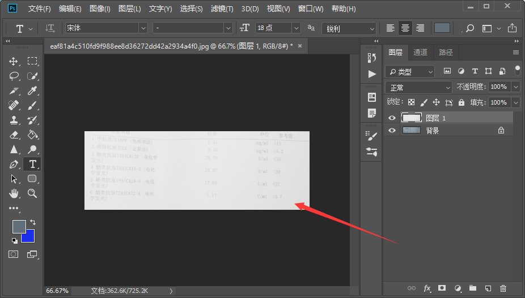525x298 pixels.
Task: Open the opacity 不透明度 dropdown arrow
Action: [515, 87]
